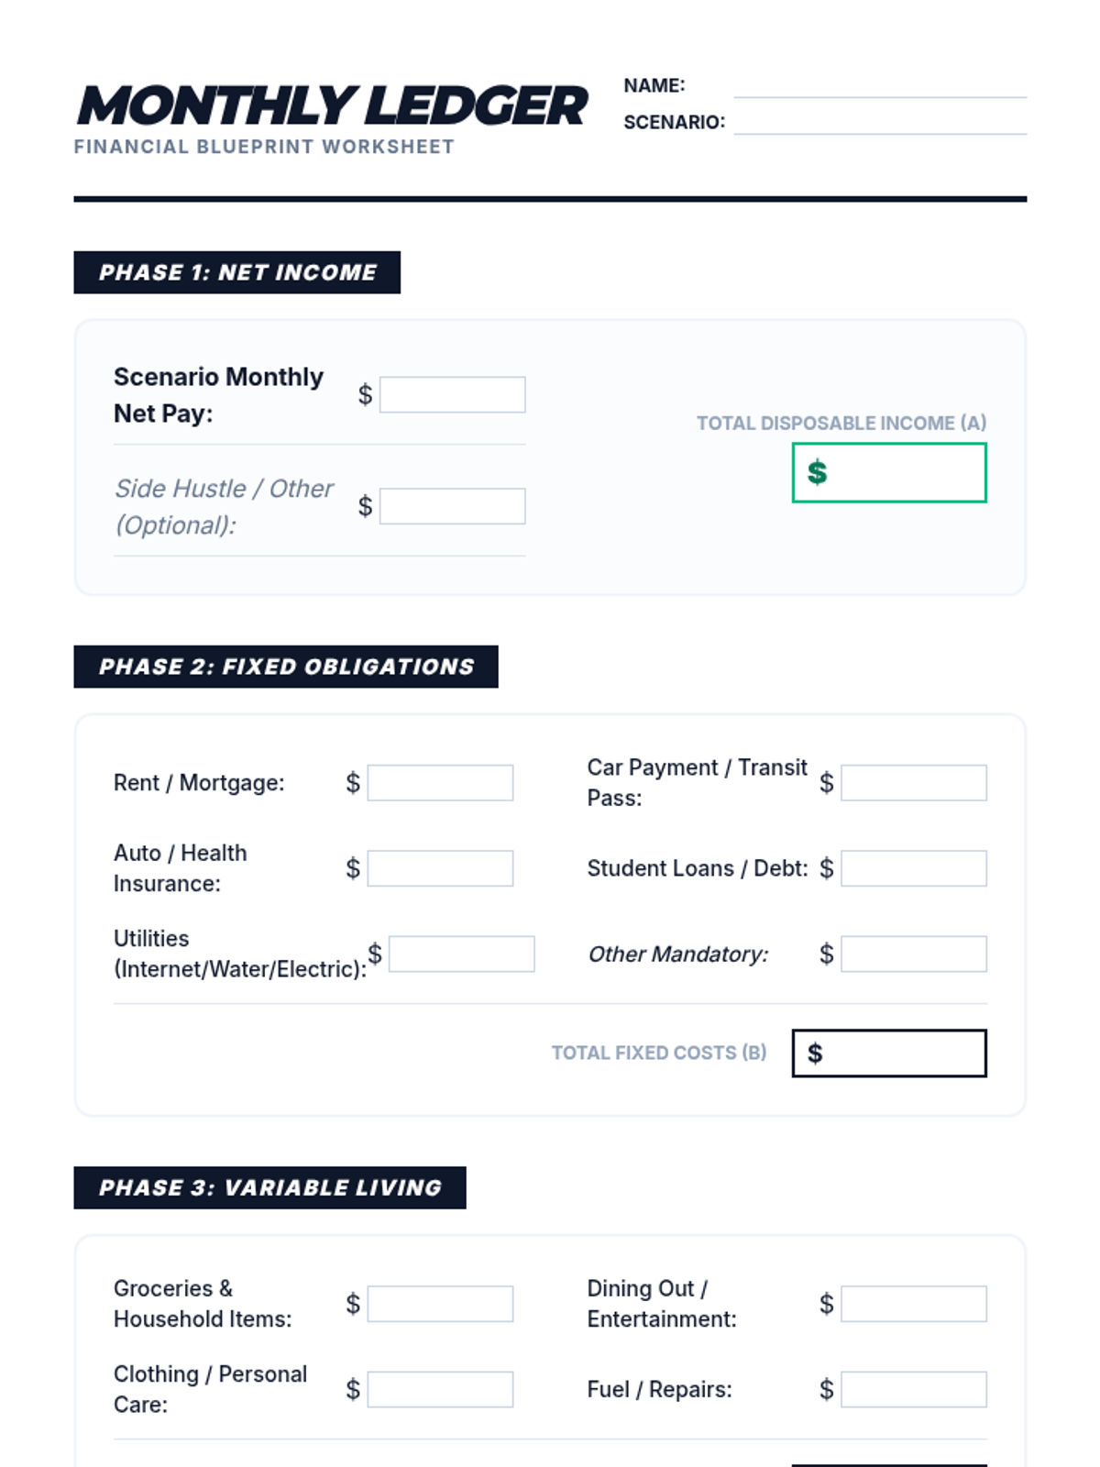Enter Scenario Monthly Net Pay field

click(453, 395)
